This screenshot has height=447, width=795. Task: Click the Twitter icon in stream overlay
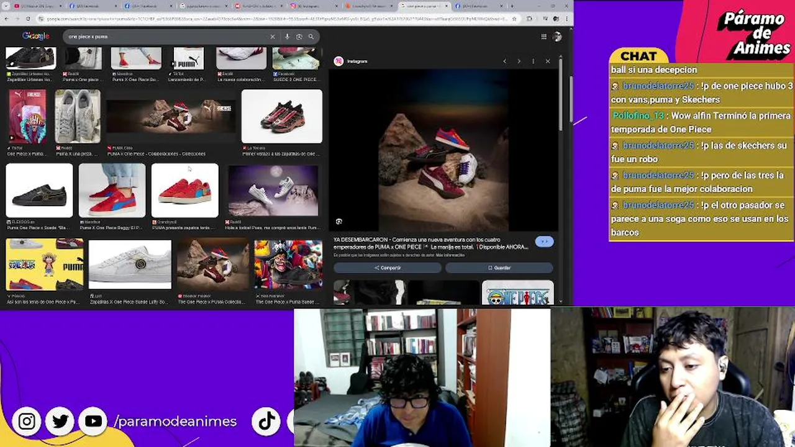tap(60, 422)
